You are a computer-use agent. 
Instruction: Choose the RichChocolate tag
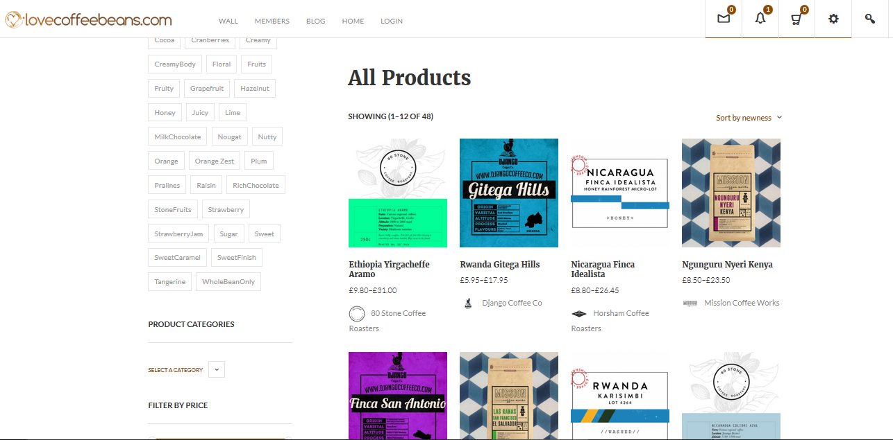pos(256,186)
